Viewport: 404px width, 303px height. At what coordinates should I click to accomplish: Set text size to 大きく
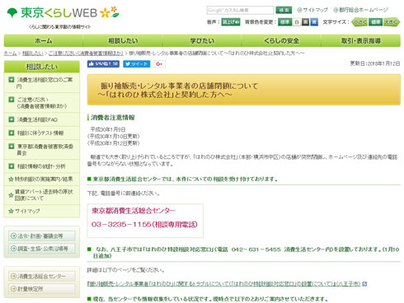tap(391, 22)
